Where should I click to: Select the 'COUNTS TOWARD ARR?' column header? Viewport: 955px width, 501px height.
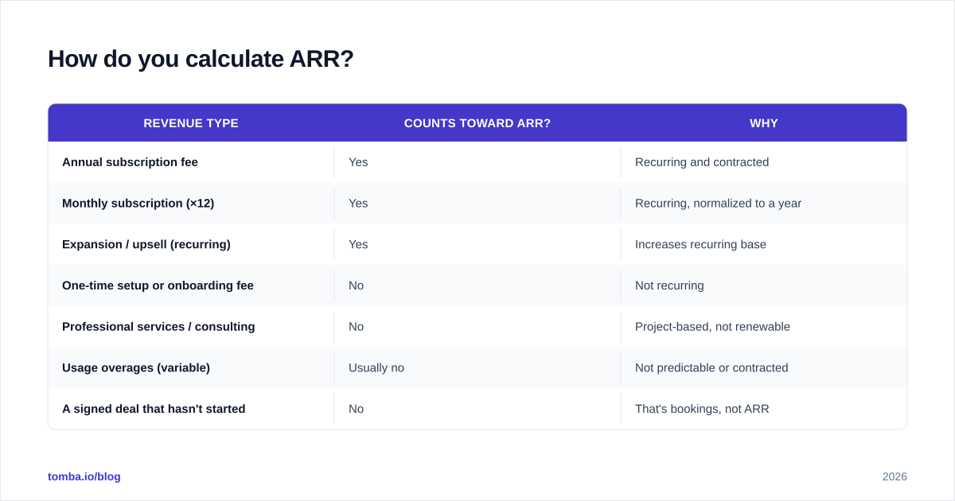click(477, 123)
